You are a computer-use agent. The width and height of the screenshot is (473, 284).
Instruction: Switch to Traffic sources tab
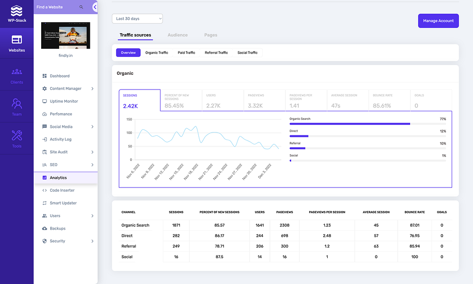pos(135,35)
